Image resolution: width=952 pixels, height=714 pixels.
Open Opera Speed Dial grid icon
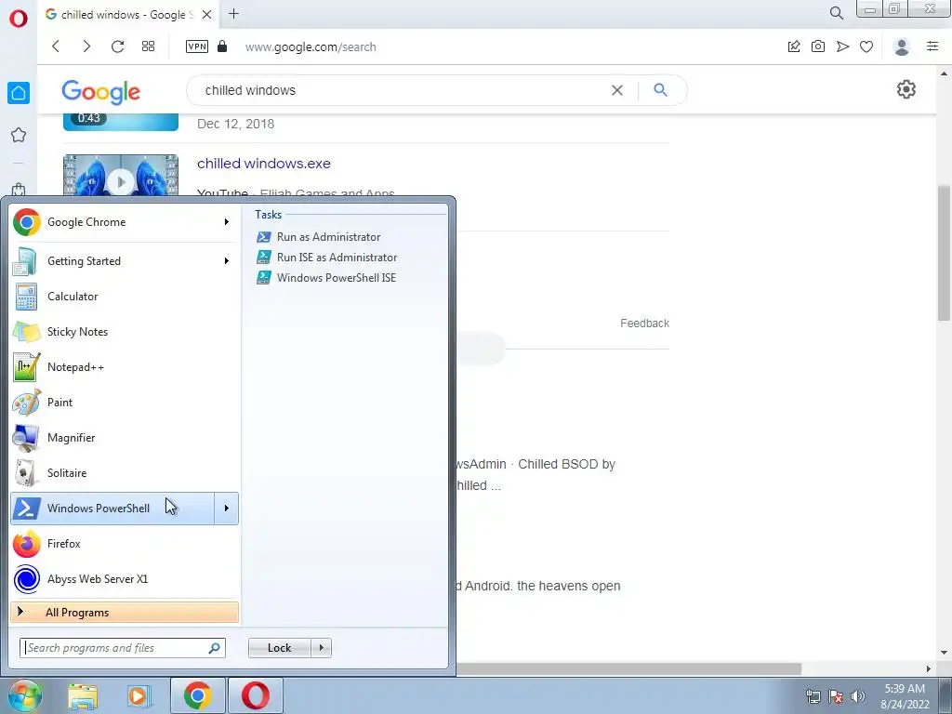[148, 46]
